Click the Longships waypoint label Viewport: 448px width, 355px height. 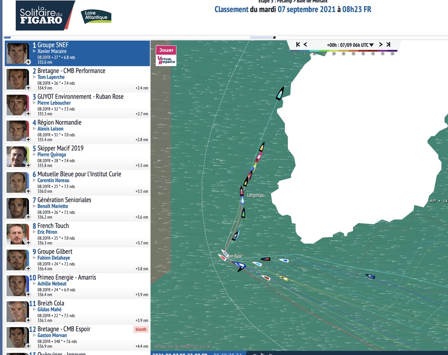pos(255,195)
